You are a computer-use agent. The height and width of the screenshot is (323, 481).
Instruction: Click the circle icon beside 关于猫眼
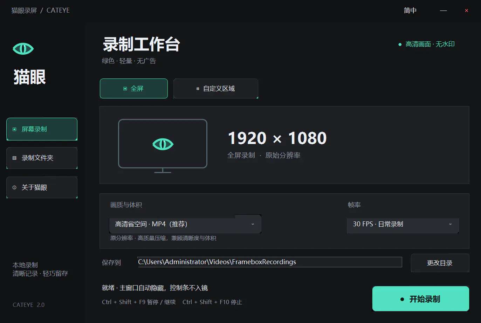[x=14, y=187]
